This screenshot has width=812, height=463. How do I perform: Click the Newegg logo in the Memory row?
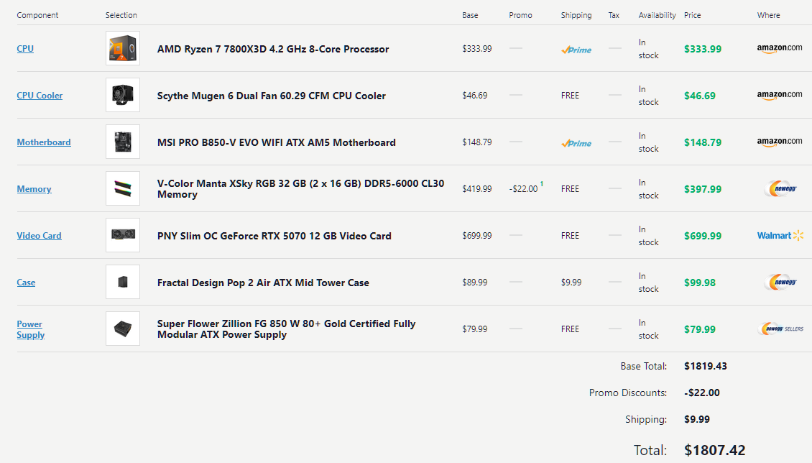[780, 189]
